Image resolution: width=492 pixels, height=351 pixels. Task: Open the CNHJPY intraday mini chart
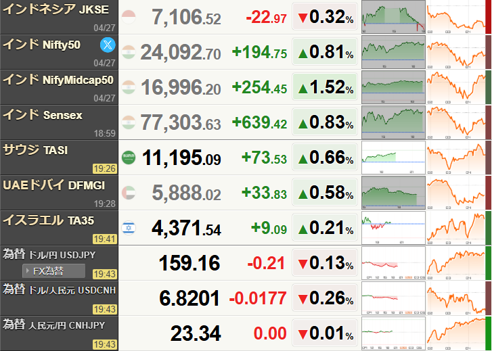(393, 333)
